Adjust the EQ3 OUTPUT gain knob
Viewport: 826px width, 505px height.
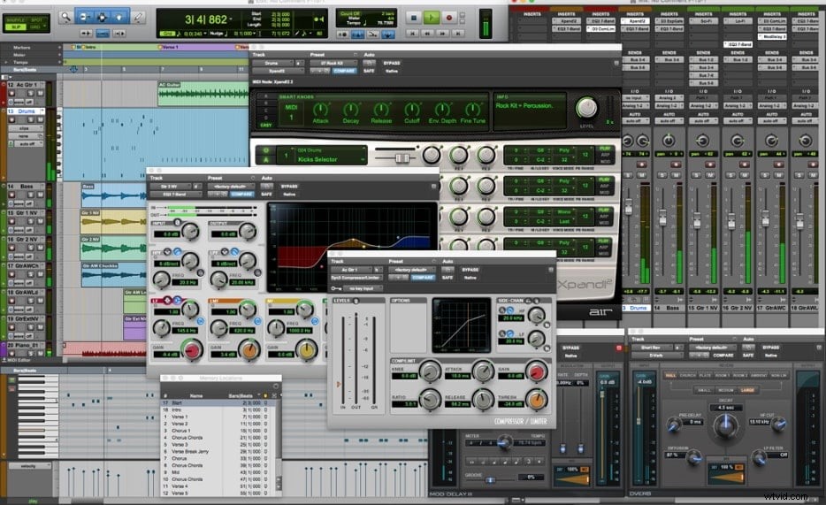tap(247, 231)
